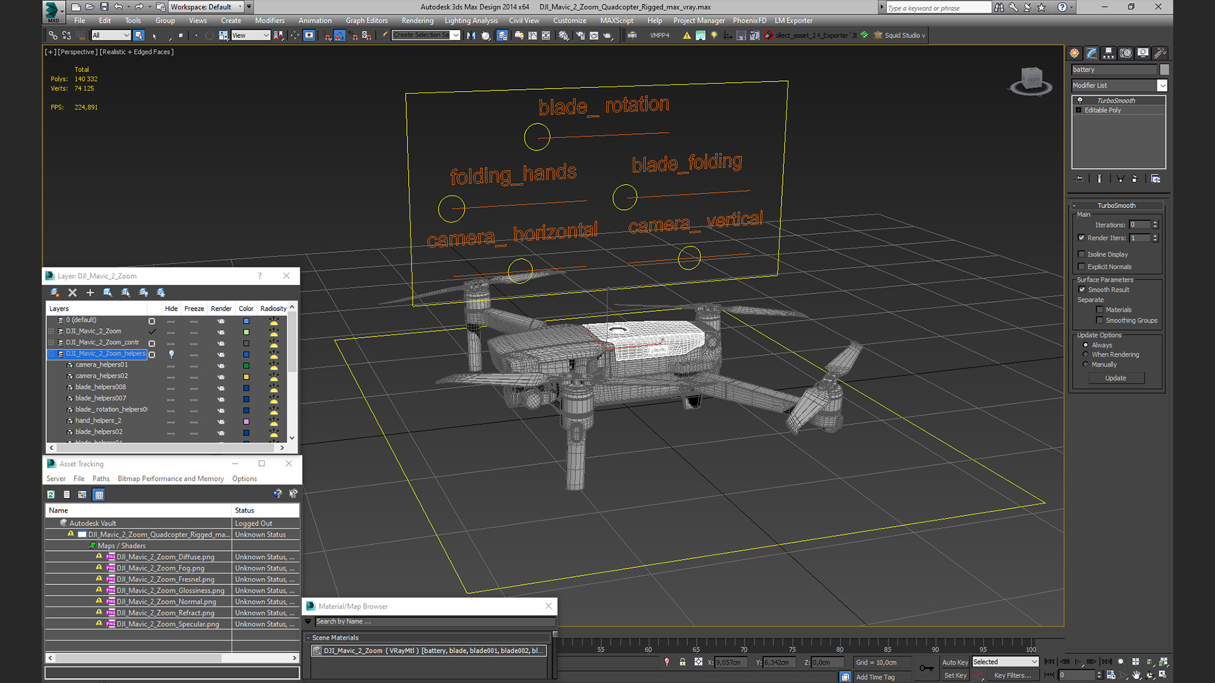Open the Hierarchy command panel tab
Image resolution: width=1215 pixels, height=683 pixels.
(x=1109, y=53)
